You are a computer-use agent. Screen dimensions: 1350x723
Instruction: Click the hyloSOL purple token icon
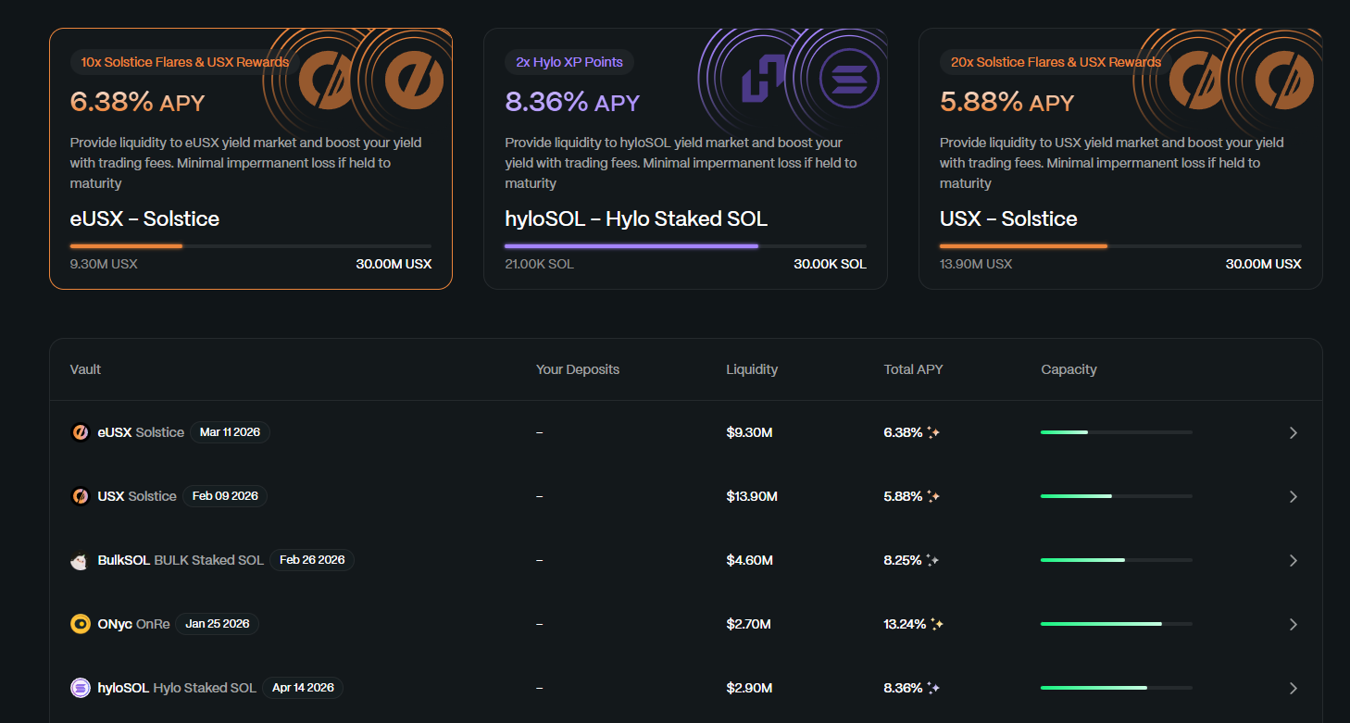(81, 688)
